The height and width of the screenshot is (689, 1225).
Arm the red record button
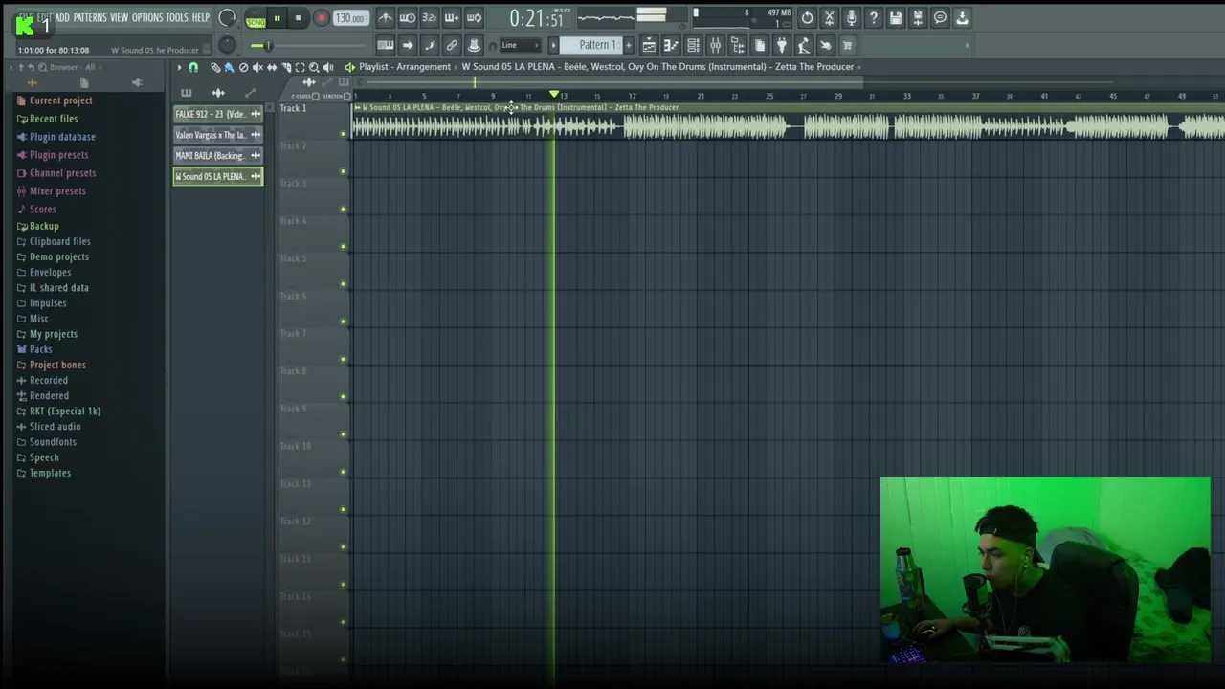point(322,18)
